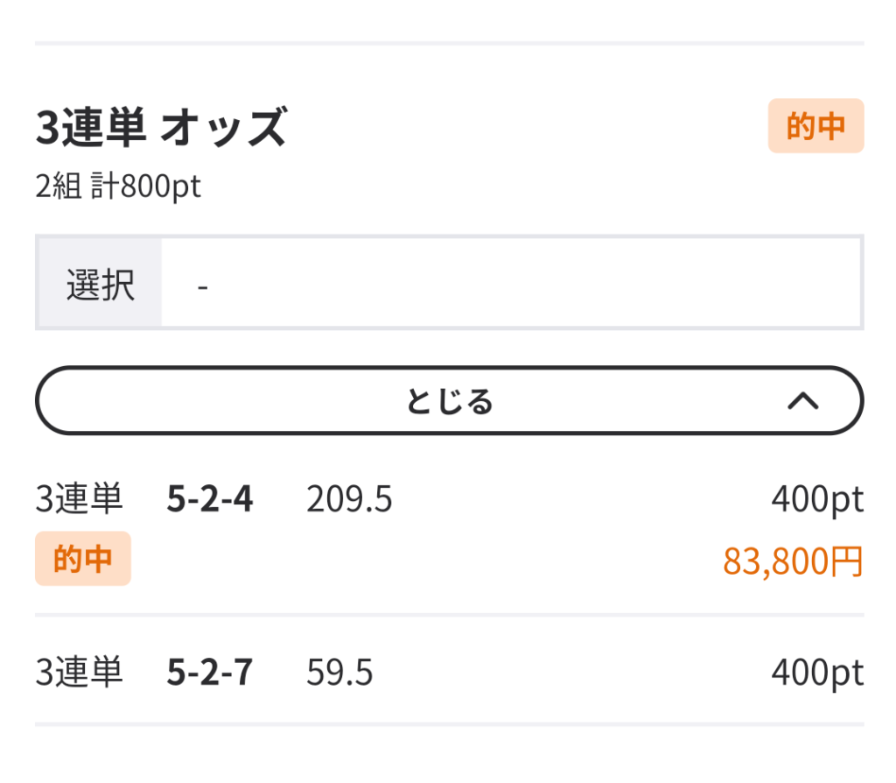896x783 pixels.
Task: Click the bold 3連単 オッズ heading
Action: point(161,128)
